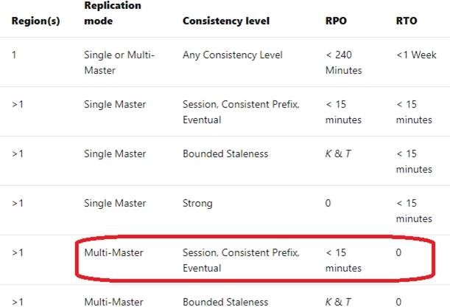This screenshot has height=307, width=450.
Task: Select 'Bounded Staleness' in the Single Master row
Action: [x=225, y=154]
